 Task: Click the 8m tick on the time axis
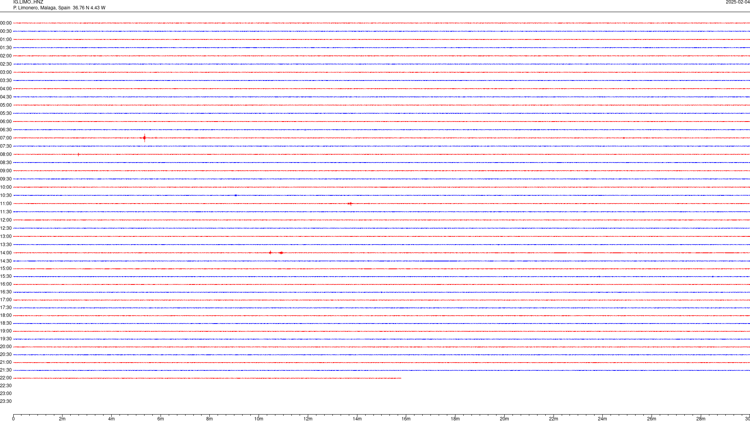[210, 419]
